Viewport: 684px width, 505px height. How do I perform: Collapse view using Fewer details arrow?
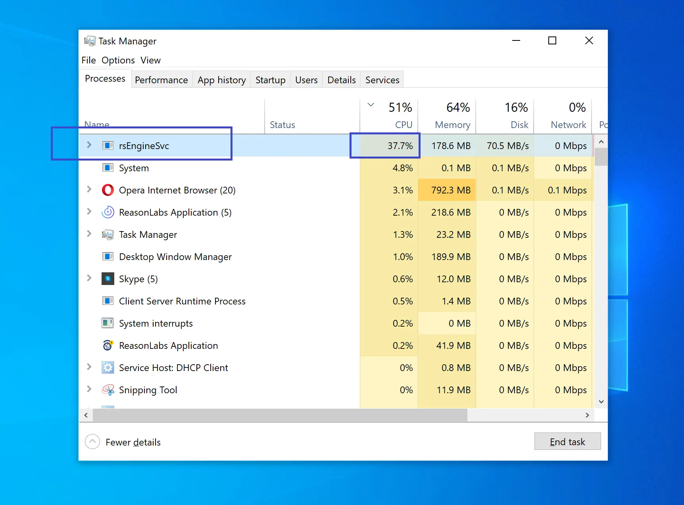pyautogui.click(x=92, y=442)
